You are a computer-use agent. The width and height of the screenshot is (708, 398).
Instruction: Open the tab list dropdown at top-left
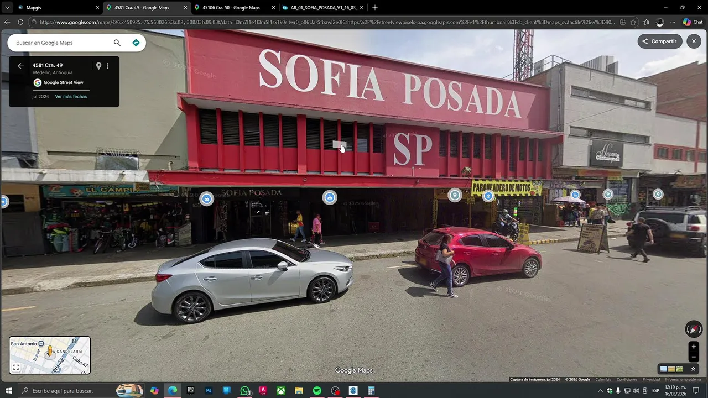[7, 8]
